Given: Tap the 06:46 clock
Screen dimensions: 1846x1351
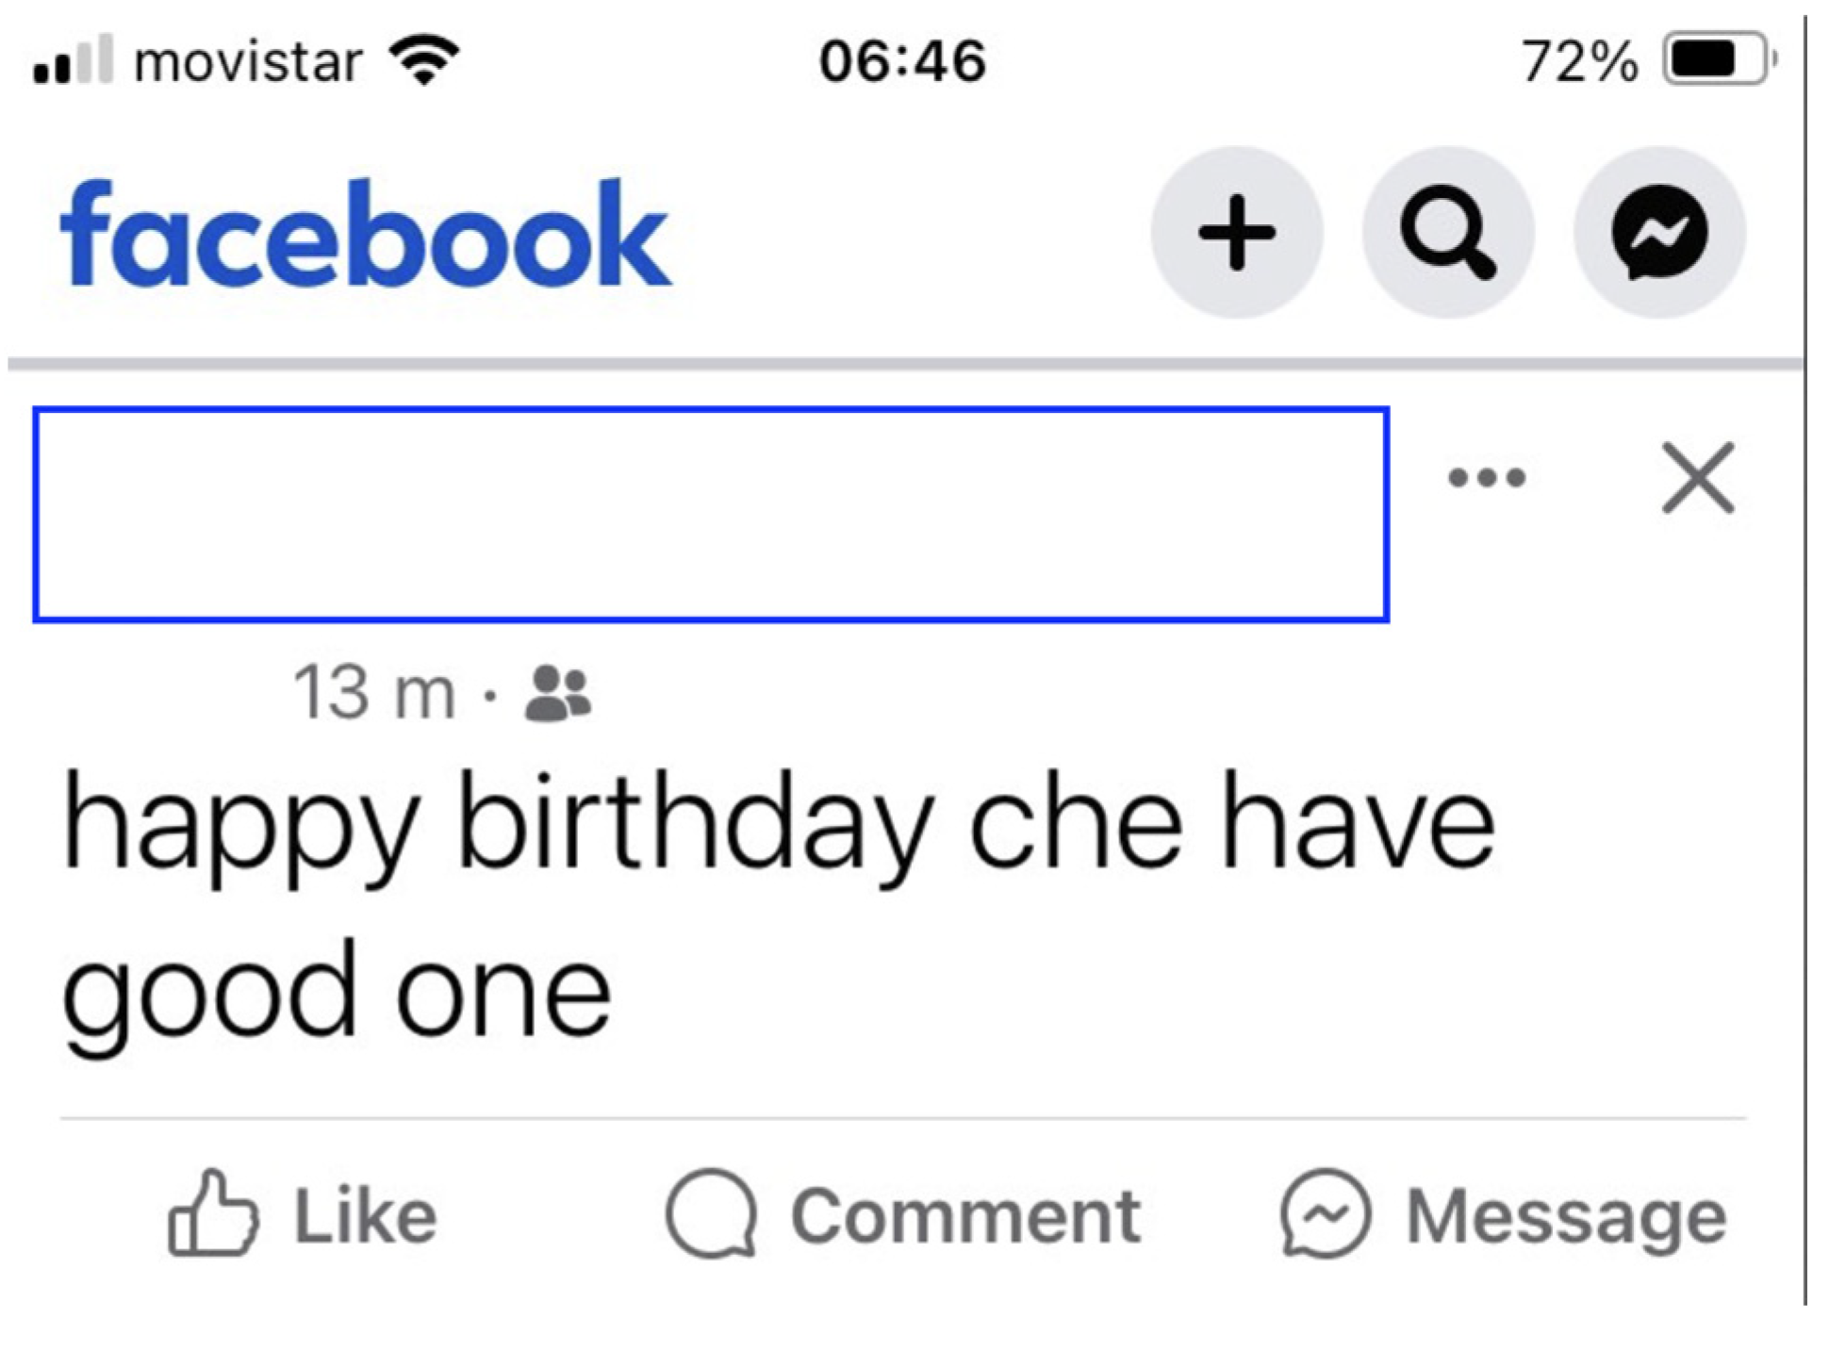Looking at the screenshot, I should pyautogui.click(x=902, y=61).
